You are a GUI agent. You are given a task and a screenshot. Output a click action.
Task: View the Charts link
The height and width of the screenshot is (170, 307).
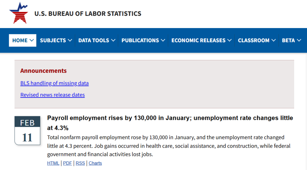pyautogui.click(x=95, y=163)
